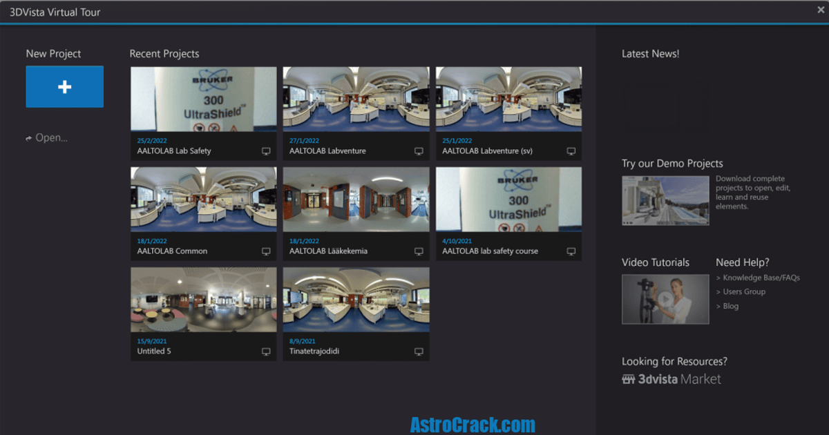Click the 3dvista Market storefront icon
Image resolution: width=829 pixels, height=435 pixels.
pos(628,378)
